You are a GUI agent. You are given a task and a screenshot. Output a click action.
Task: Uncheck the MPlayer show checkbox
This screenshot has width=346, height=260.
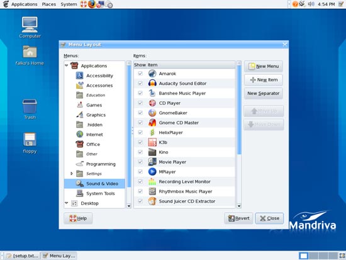point(140,172)
